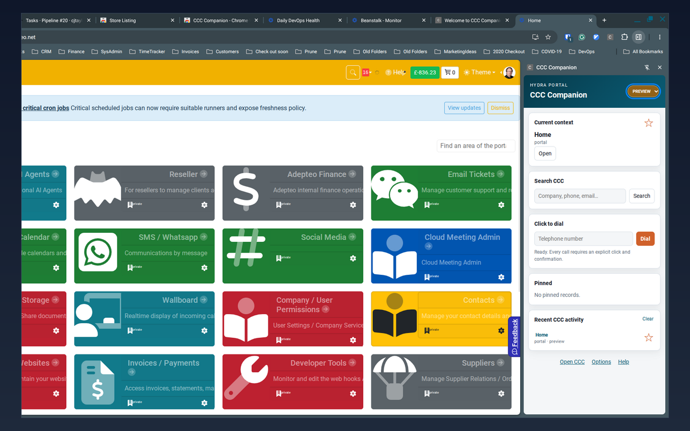
Task: Focus the Telephone number input
Action: tap(583, 239)
